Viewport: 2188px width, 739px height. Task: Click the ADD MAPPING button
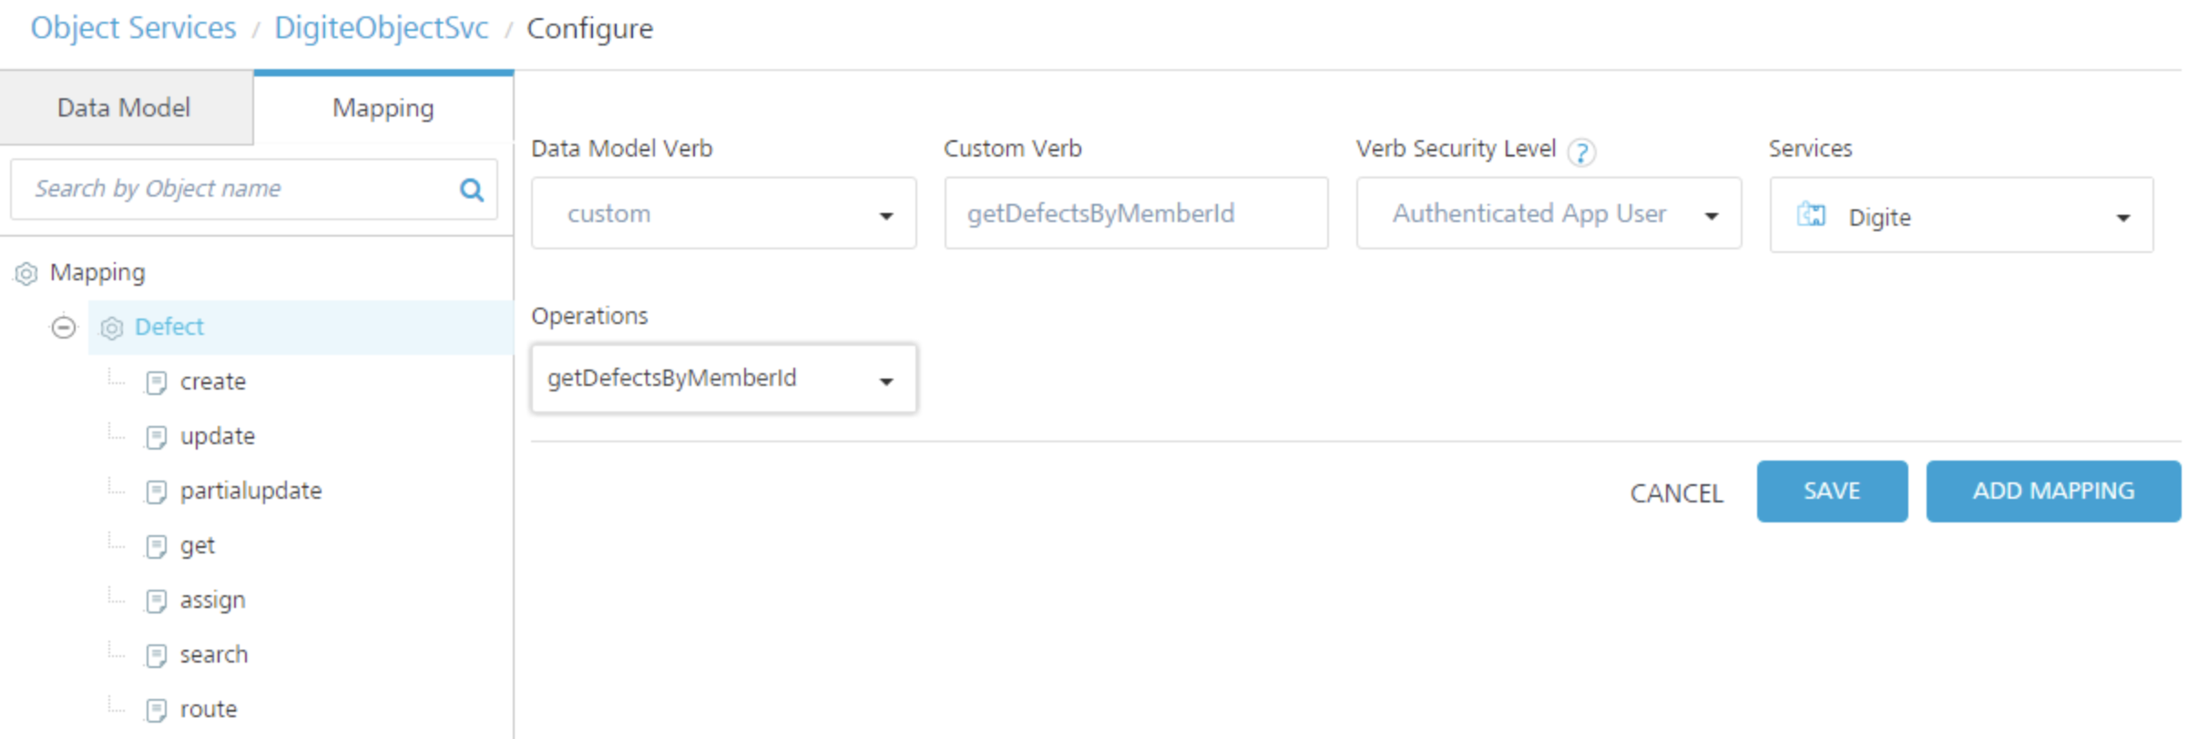coord(2052,491)
